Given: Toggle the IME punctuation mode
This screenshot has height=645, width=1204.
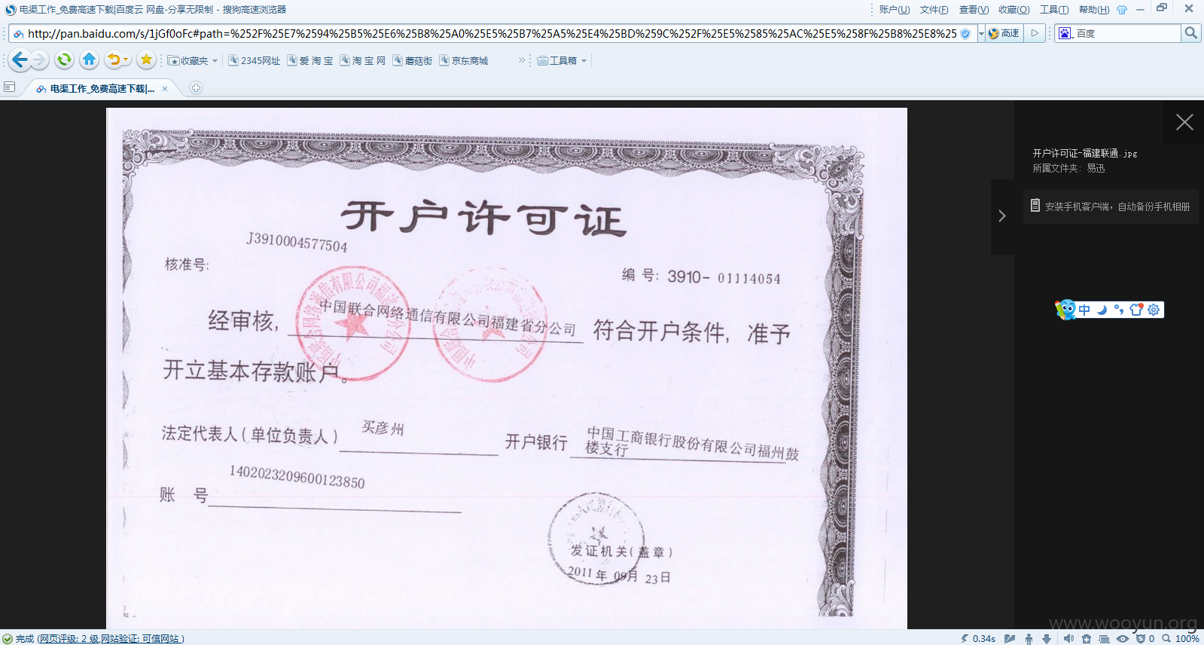Looking at the screenshot, I should (x=1119, y=310).
